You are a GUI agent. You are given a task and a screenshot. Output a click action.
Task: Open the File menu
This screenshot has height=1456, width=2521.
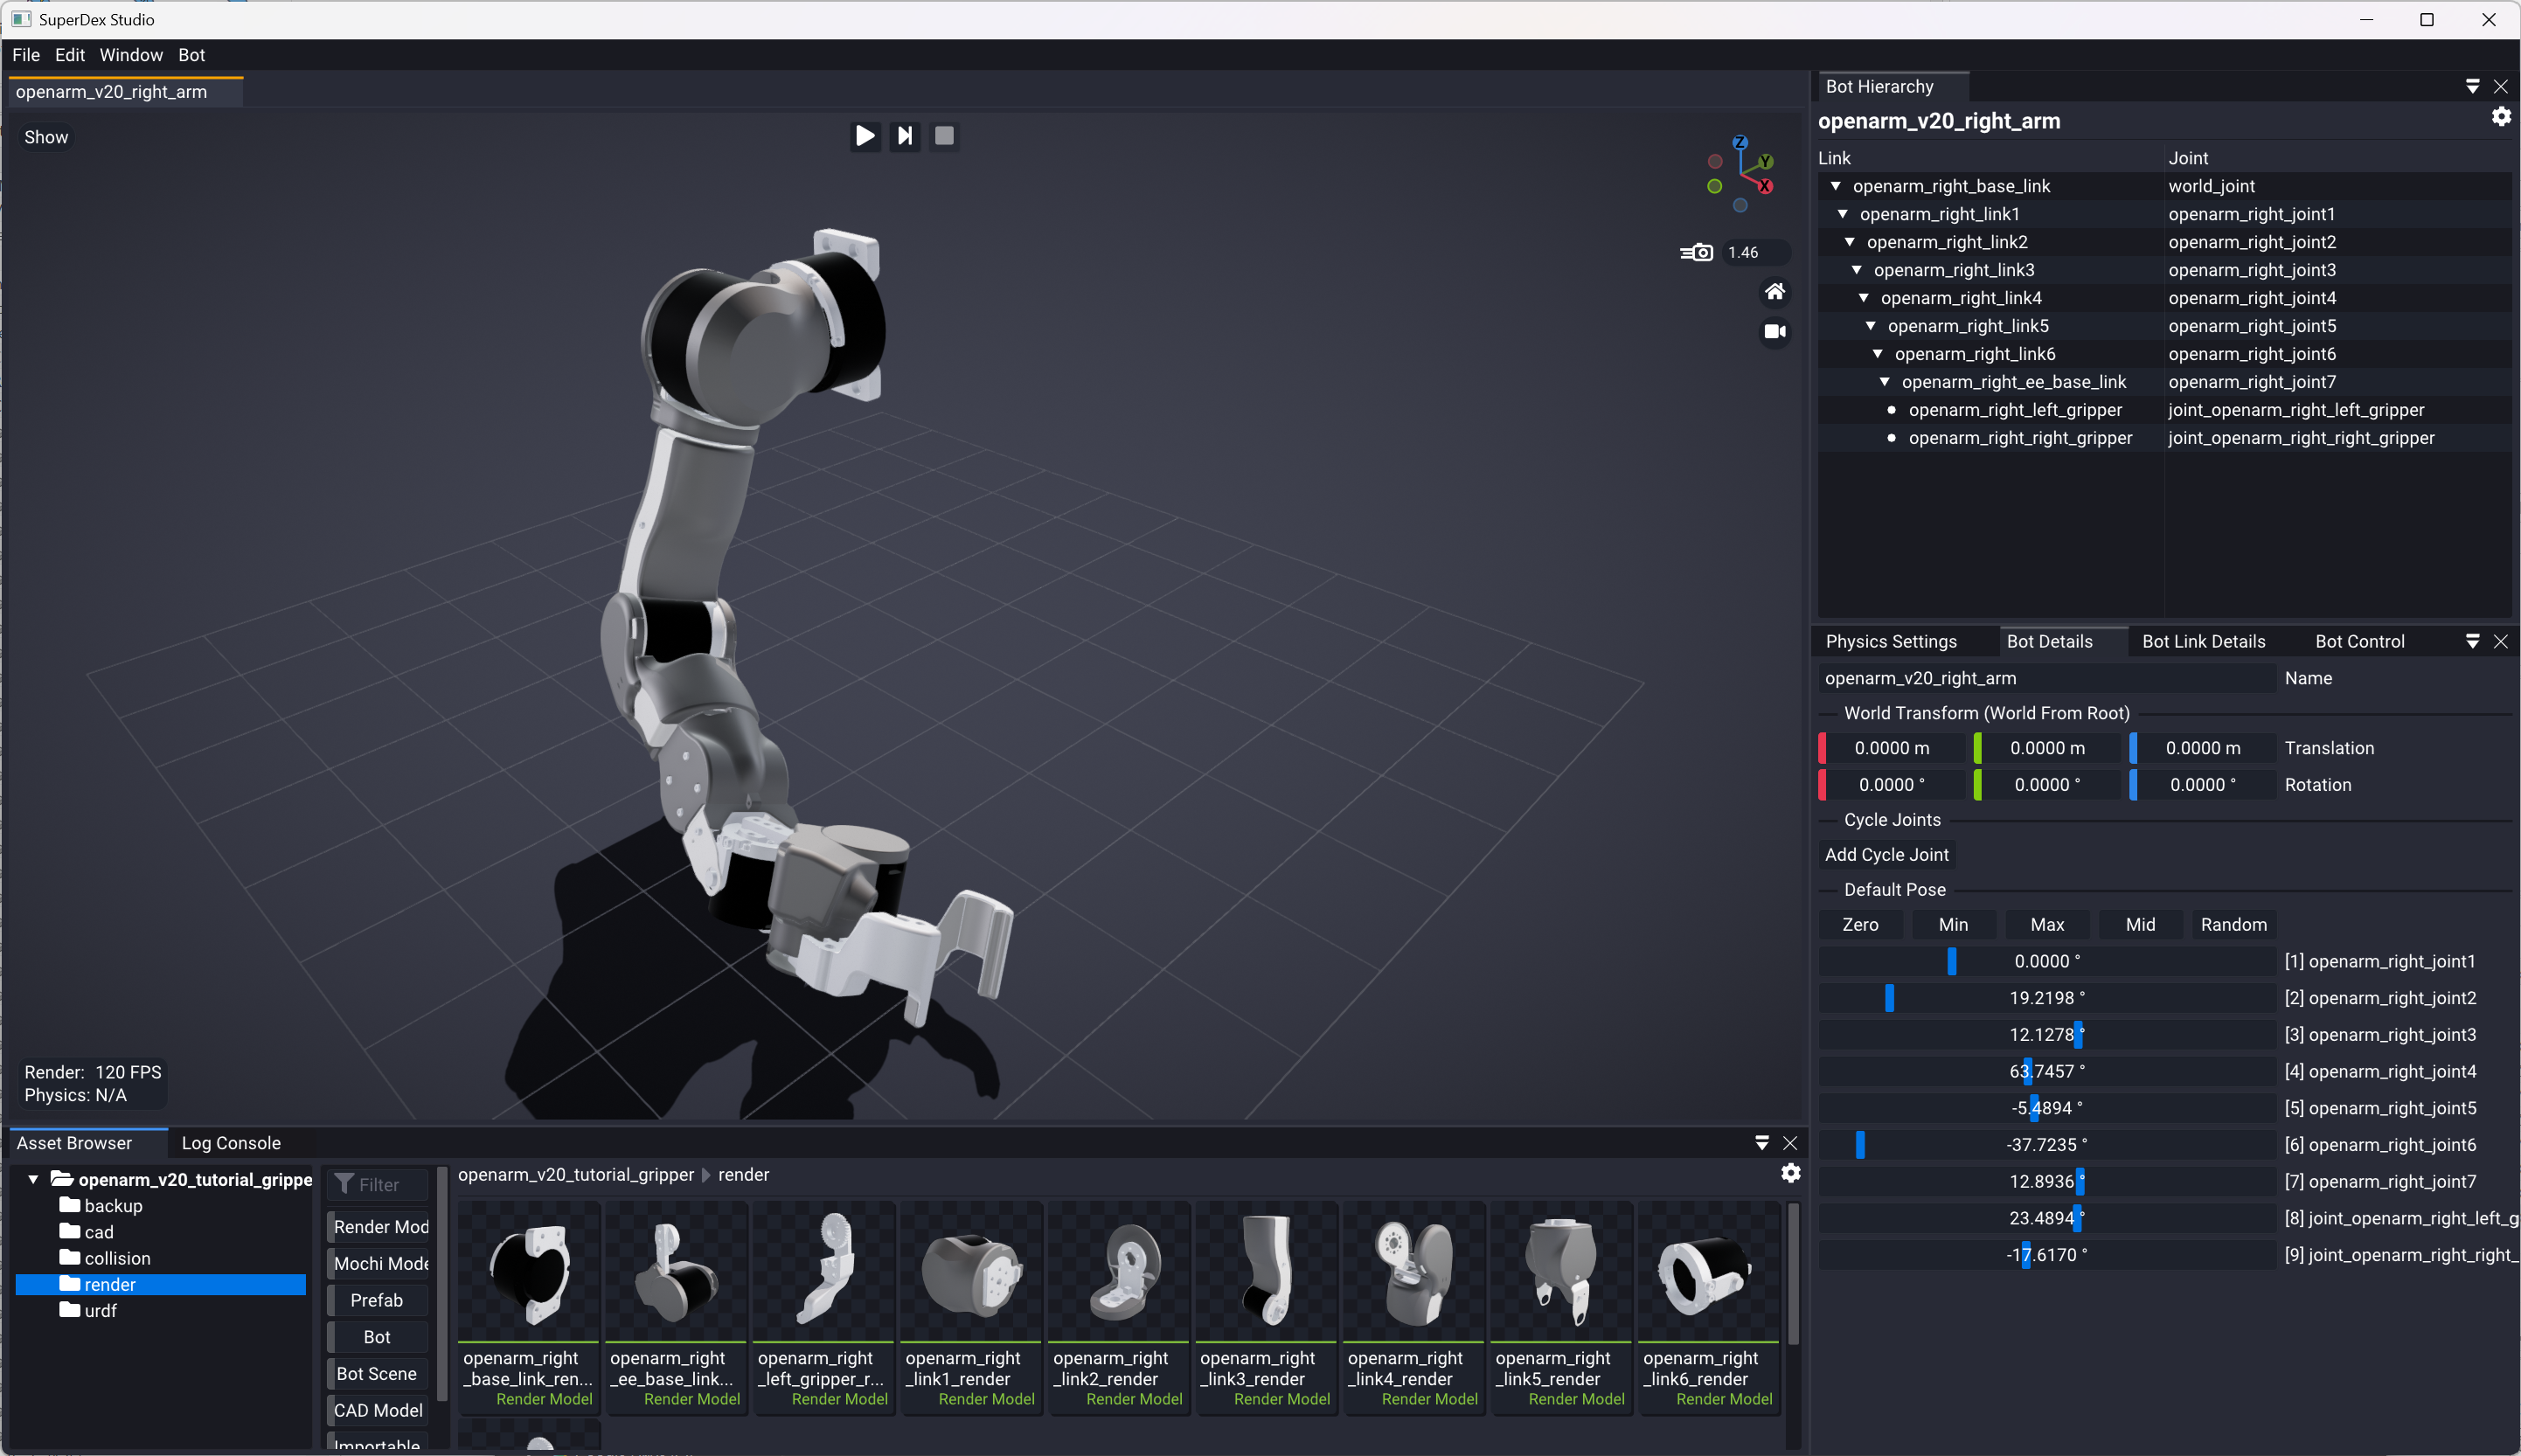coord(26,55)
